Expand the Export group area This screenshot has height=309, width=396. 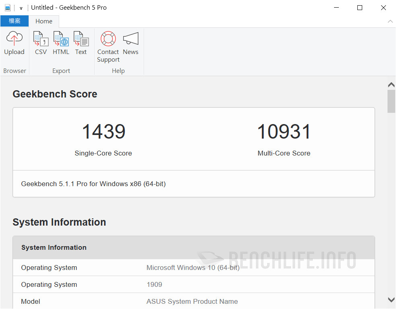tap(61, 71)
